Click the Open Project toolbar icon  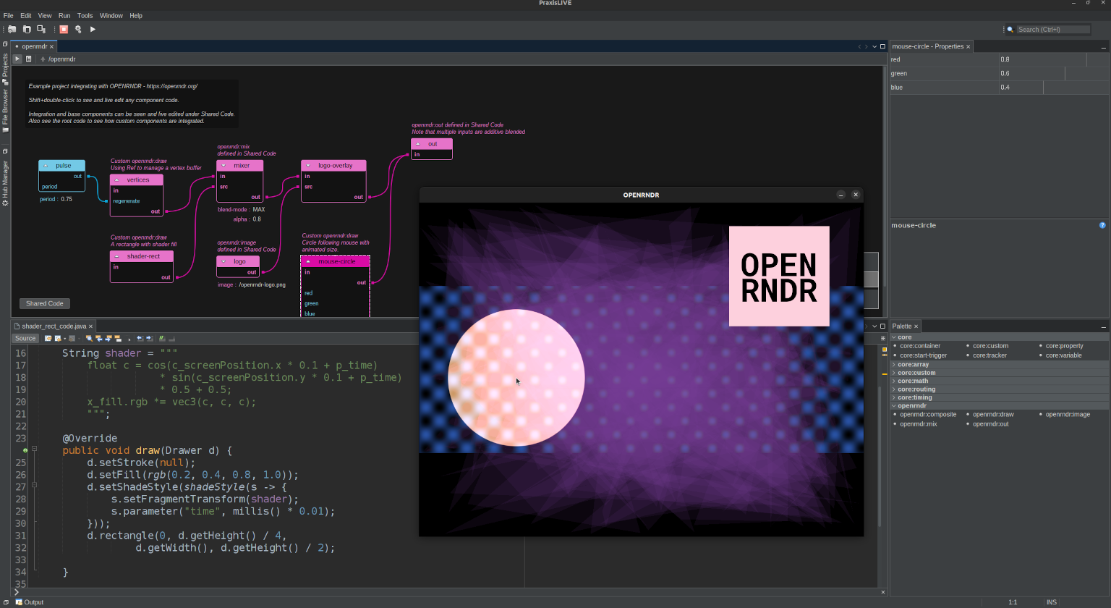(x=41, y=29)
